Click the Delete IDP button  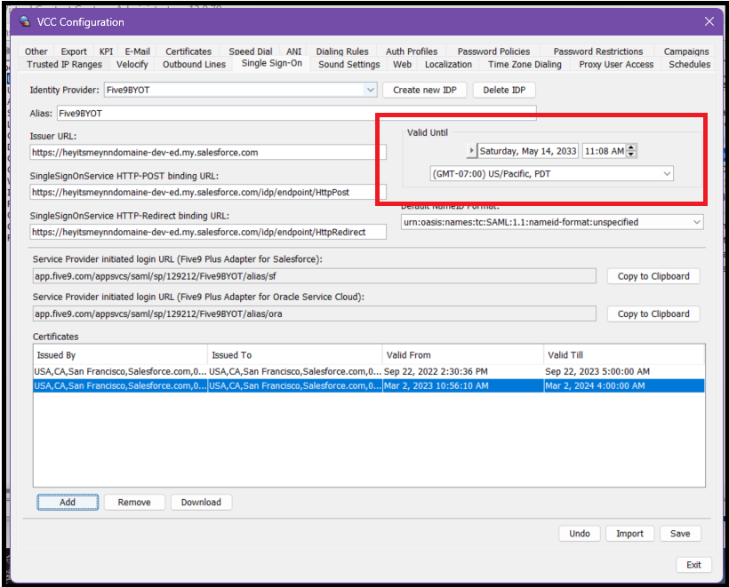(504, 90)
